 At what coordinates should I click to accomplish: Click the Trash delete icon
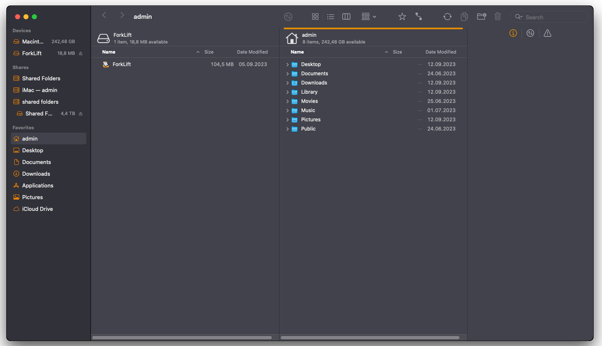[498, 17]
